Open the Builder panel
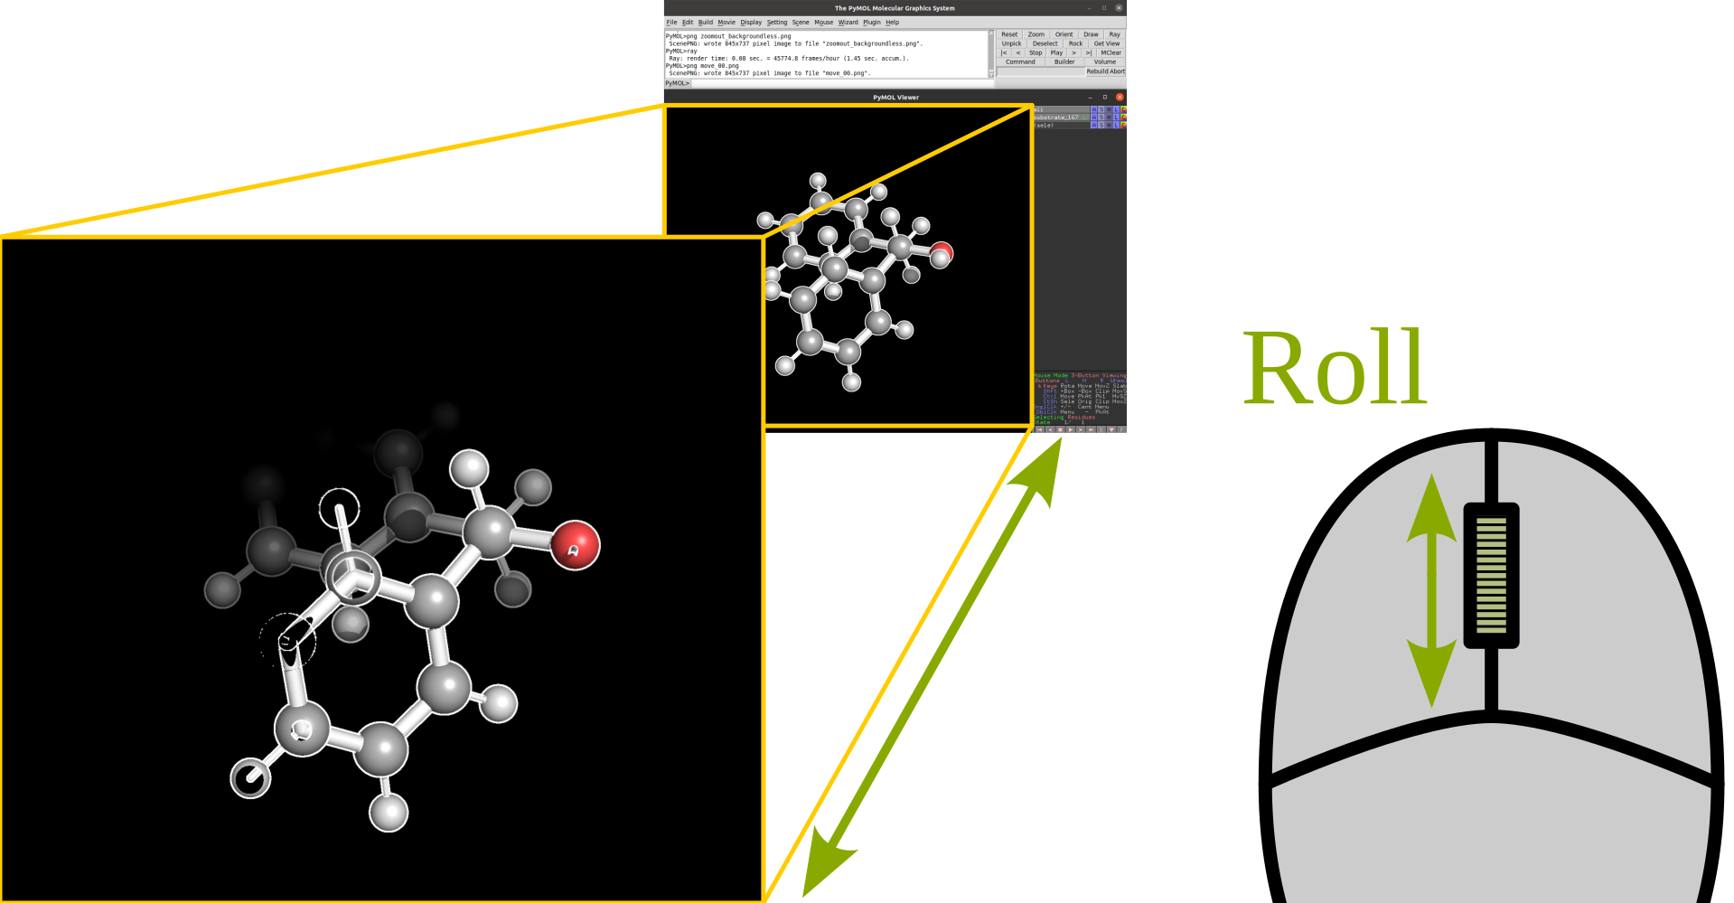This screenshot has height=903, width=1734. (1064, 62)
